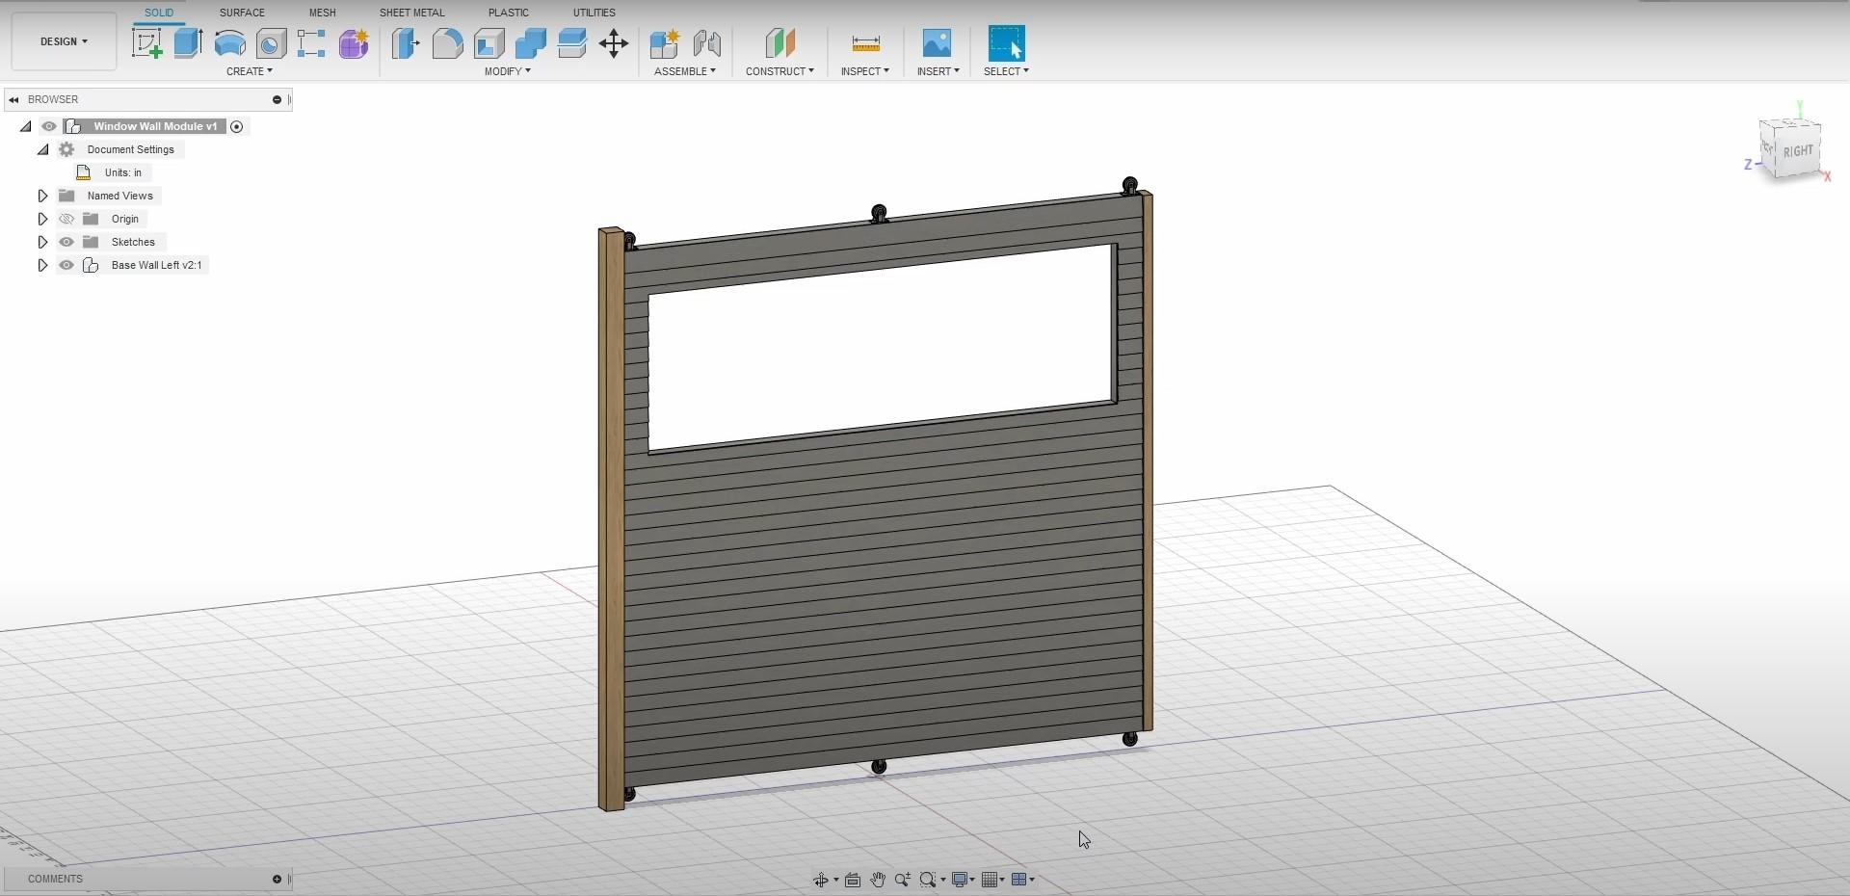Open the DESIGN workspace dropdown
Image resolution: width=1850 pixels, height=896 pixels.
coord(64,41)
